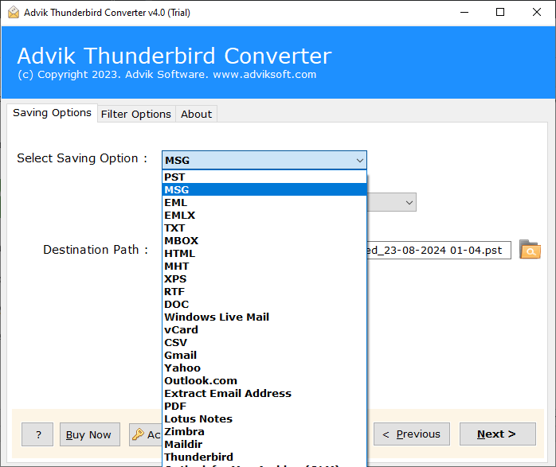556x467 pixels.
Task: Switch to Saving Options tab
Action: click(52, 113)
